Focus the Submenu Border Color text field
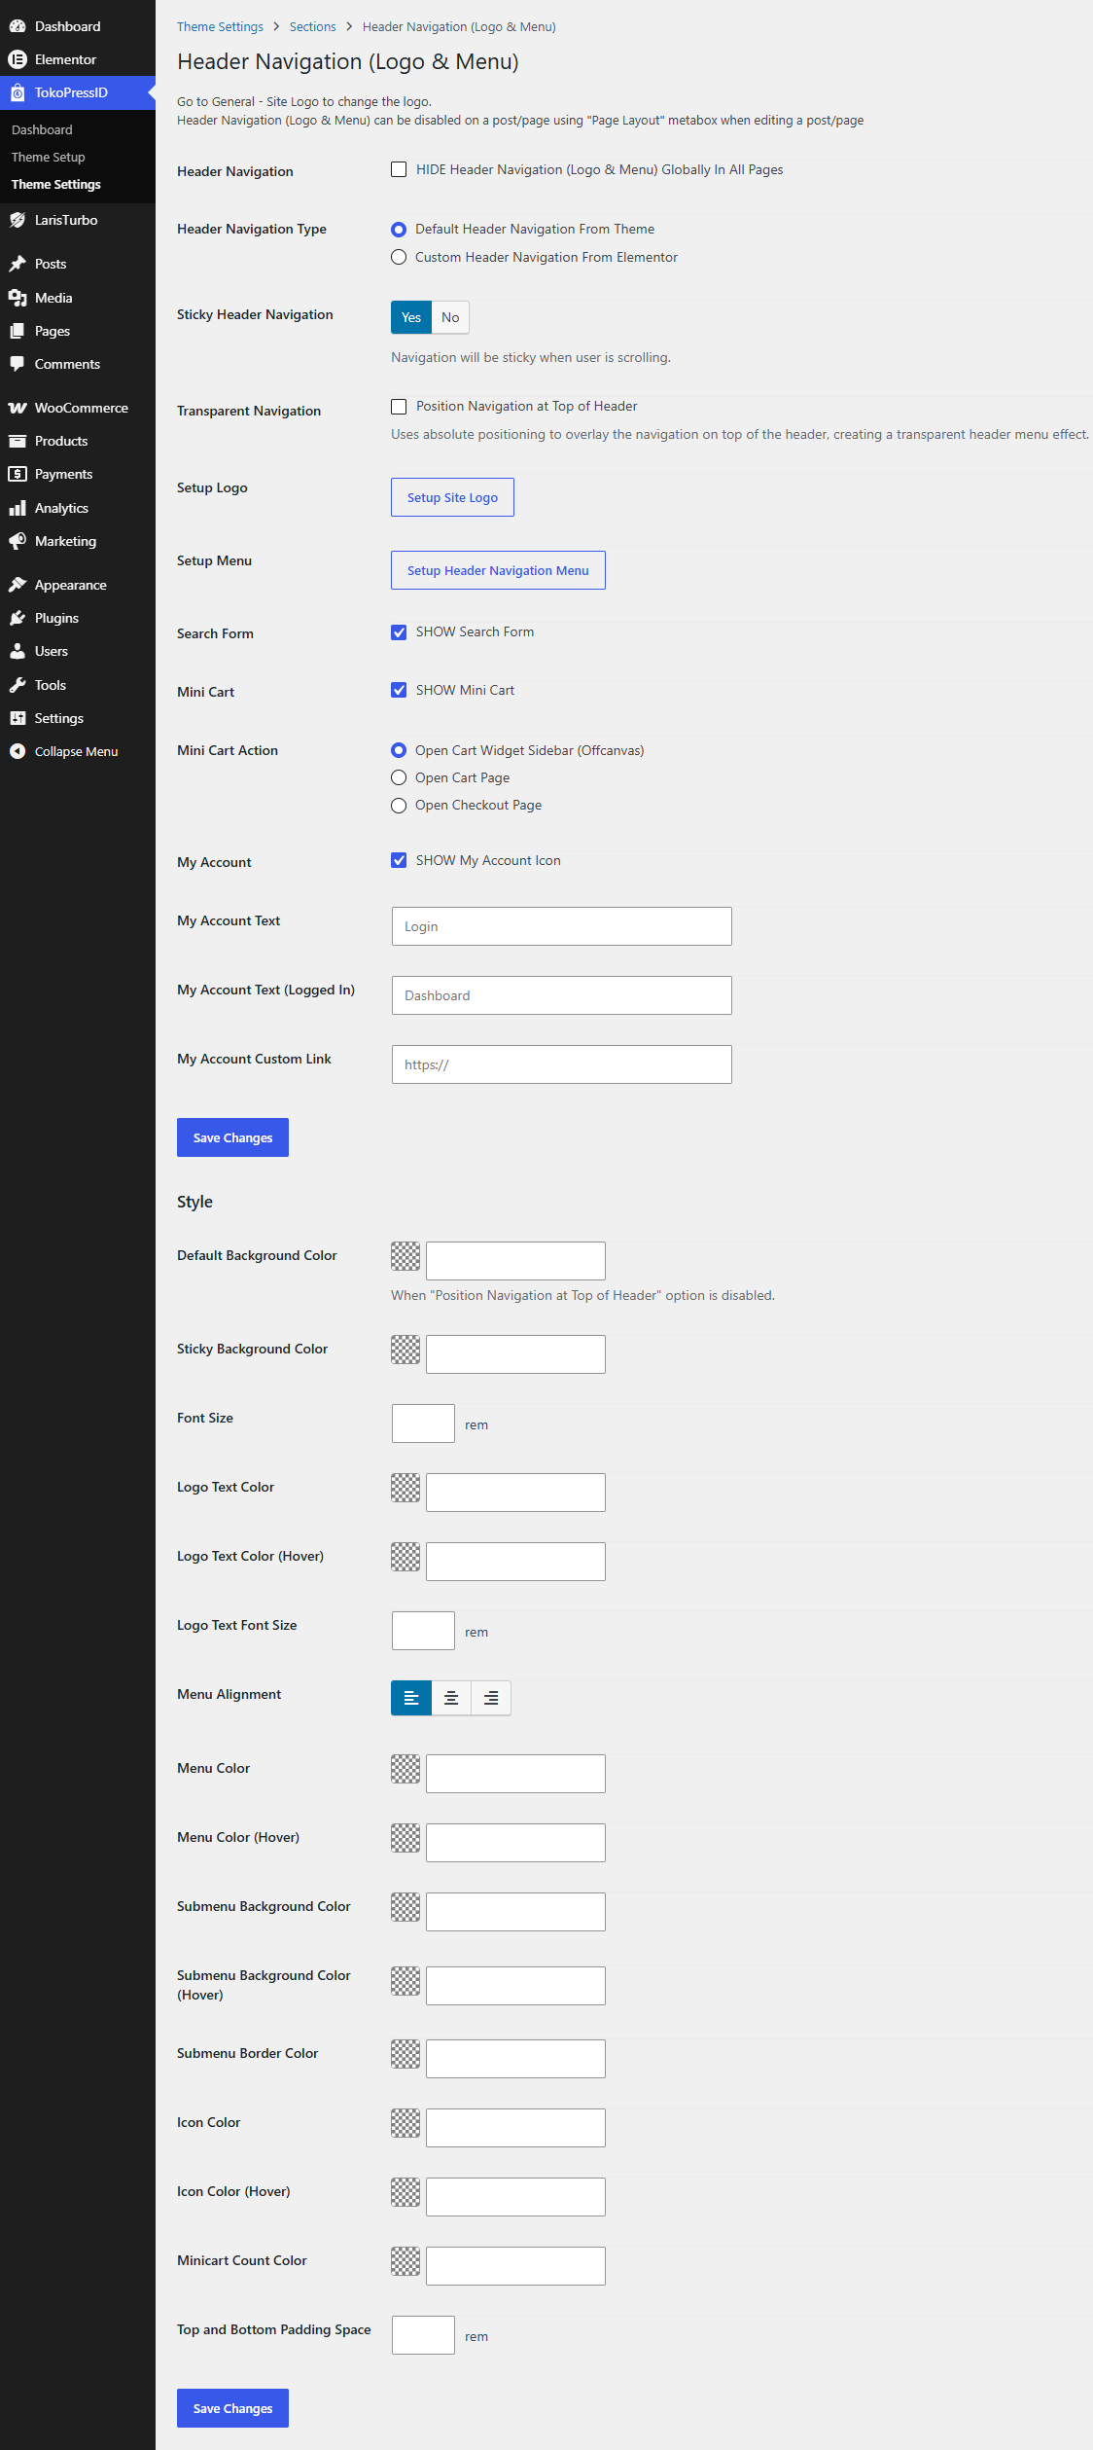 [x=515, y=2059]
